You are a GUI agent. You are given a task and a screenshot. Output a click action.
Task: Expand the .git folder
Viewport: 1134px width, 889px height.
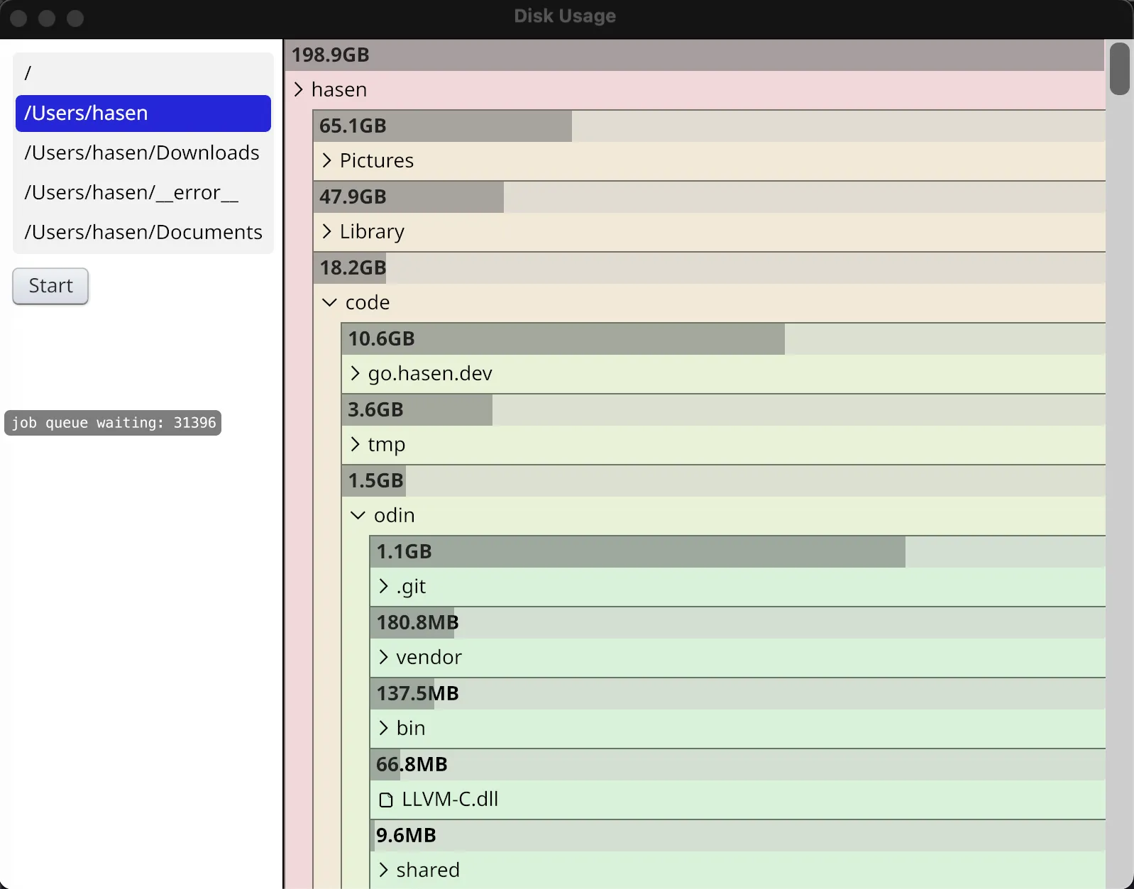(x=383, y=586)
